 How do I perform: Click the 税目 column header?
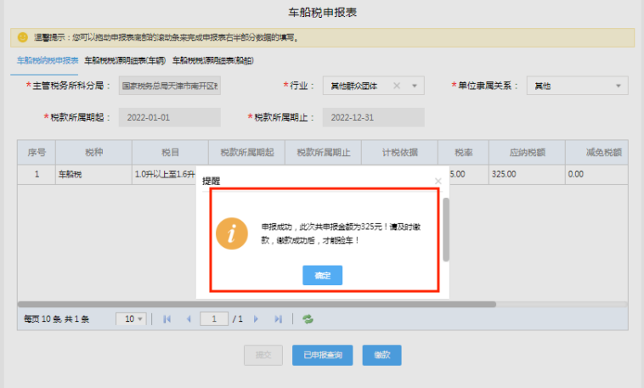point(170,152)
